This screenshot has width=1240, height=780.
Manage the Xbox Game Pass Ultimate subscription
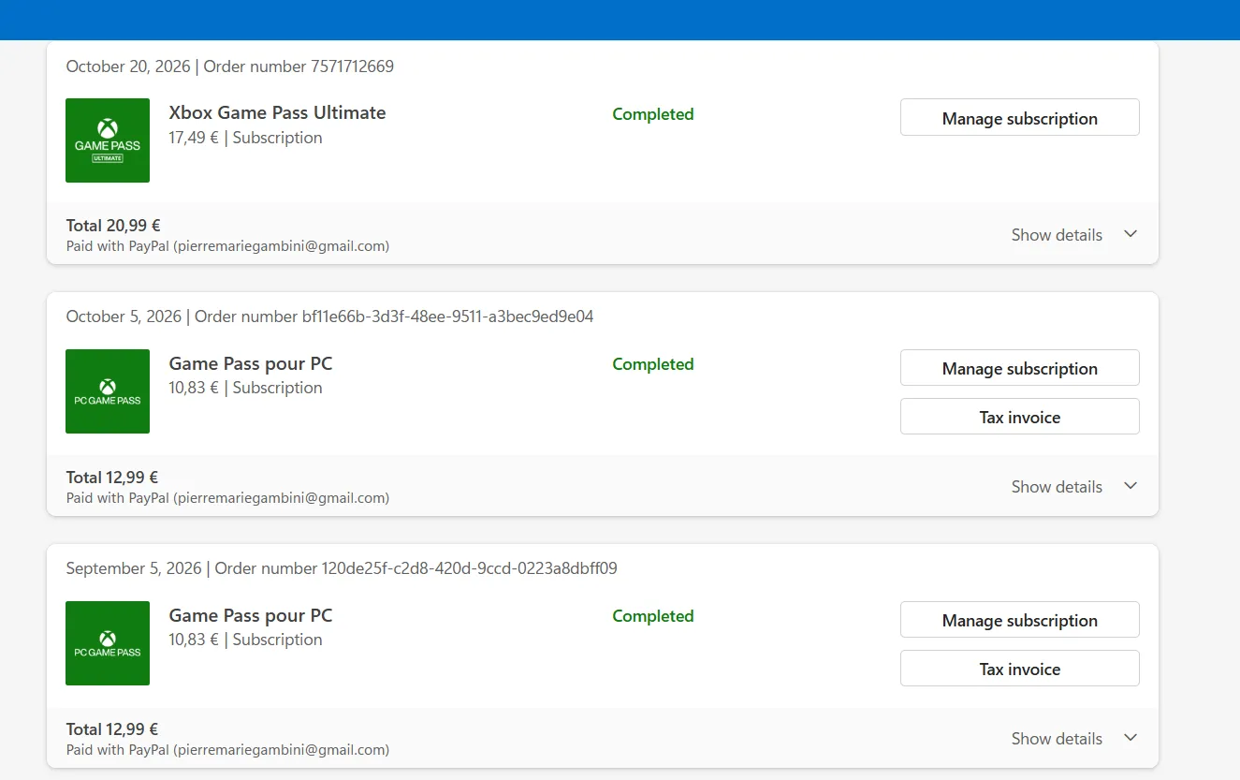1020,118
